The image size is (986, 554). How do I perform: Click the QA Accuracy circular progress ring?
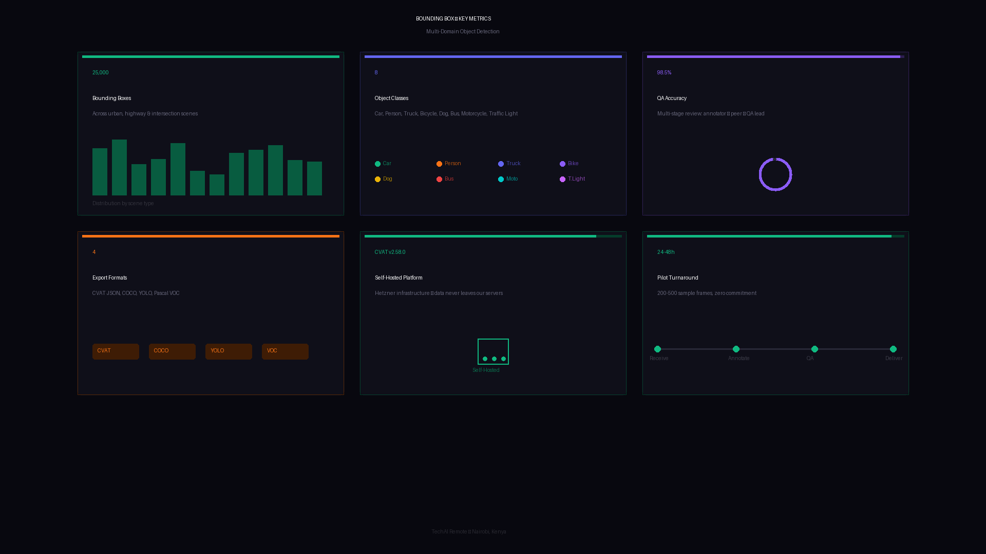(x=775, y=174)
